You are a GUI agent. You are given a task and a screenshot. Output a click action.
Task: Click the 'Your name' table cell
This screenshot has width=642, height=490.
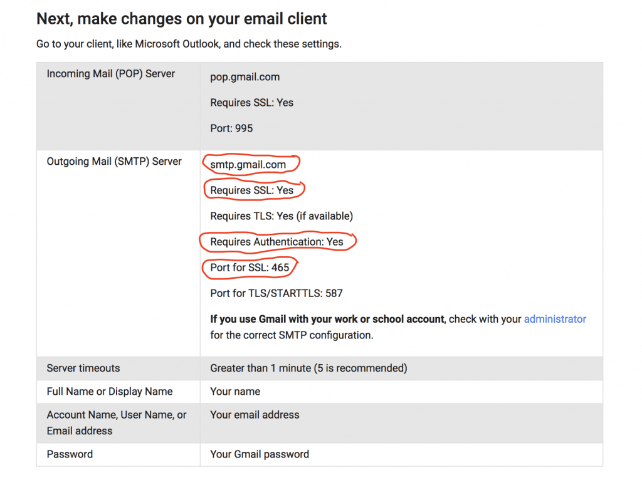coord(235,392)
